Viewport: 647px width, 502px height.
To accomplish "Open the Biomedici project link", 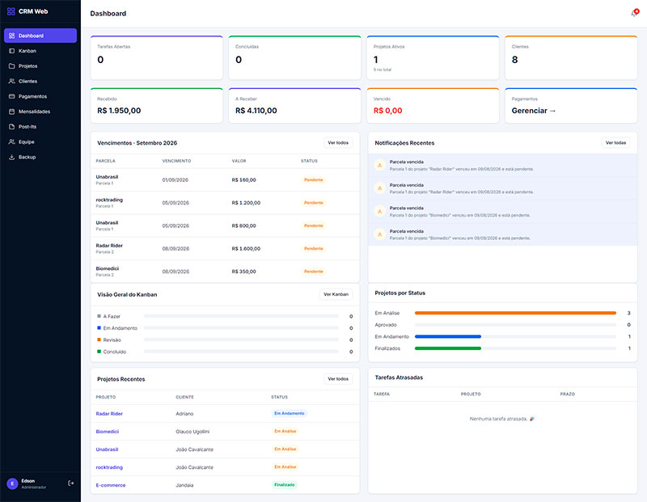I will point(108,432).
